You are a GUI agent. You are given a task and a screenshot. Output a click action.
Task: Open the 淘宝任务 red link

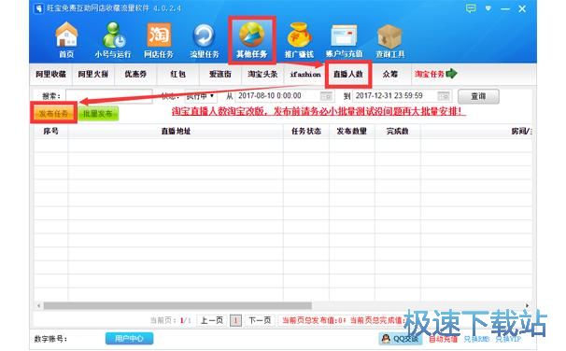point(429,75)
